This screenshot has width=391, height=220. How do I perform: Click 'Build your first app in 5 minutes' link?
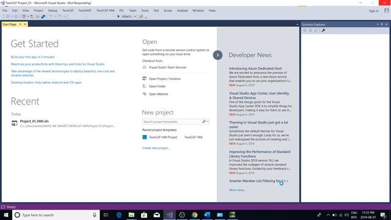[32, 57]
